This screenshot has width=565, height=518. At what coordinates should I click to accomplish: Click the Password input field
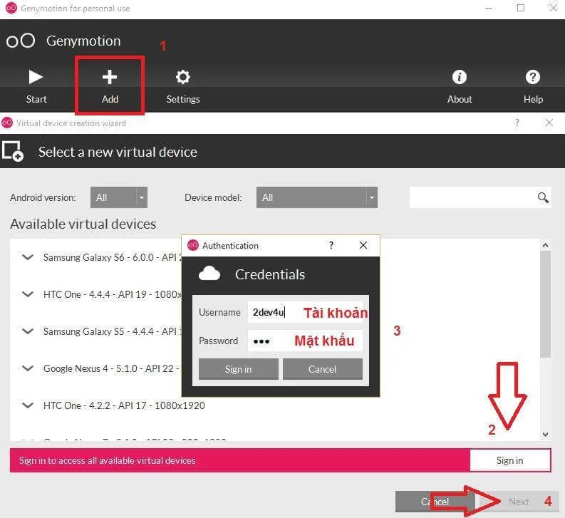click(305, 341)
